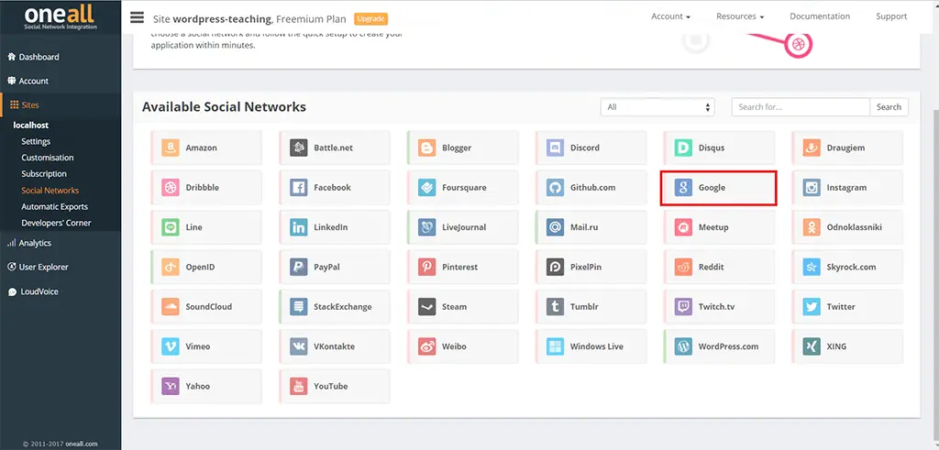939x450 pixels.
Task: Click the Tumblr network icon
Action: (x=555, y=306)
